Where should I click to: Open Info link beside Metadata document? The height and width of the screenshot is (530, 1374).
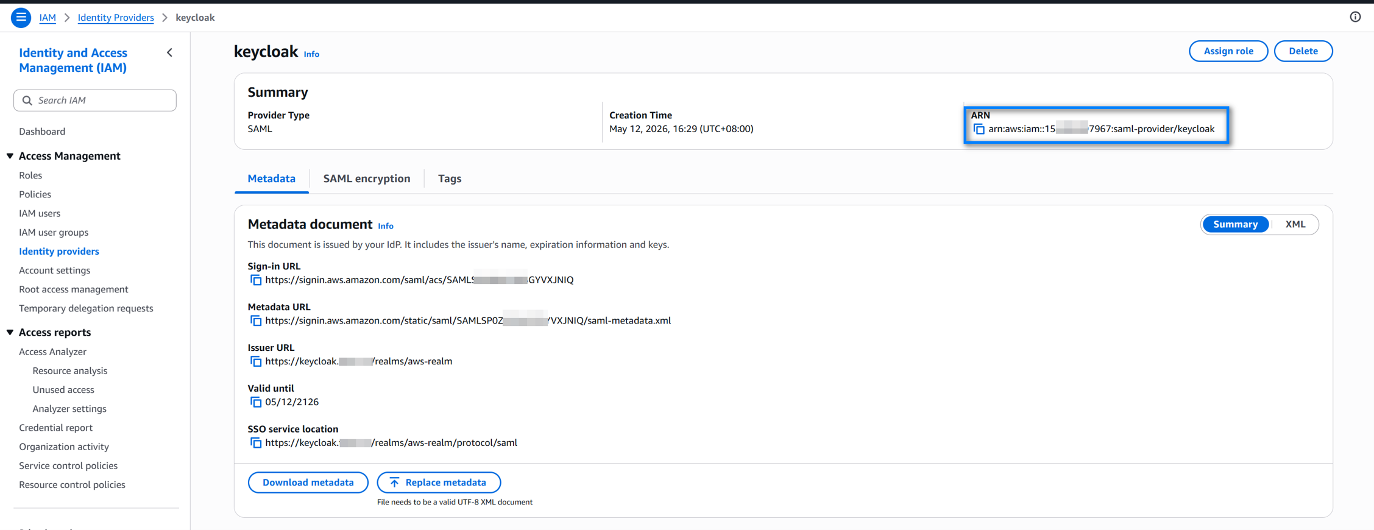pyautogui.click(x=386, y=226)
